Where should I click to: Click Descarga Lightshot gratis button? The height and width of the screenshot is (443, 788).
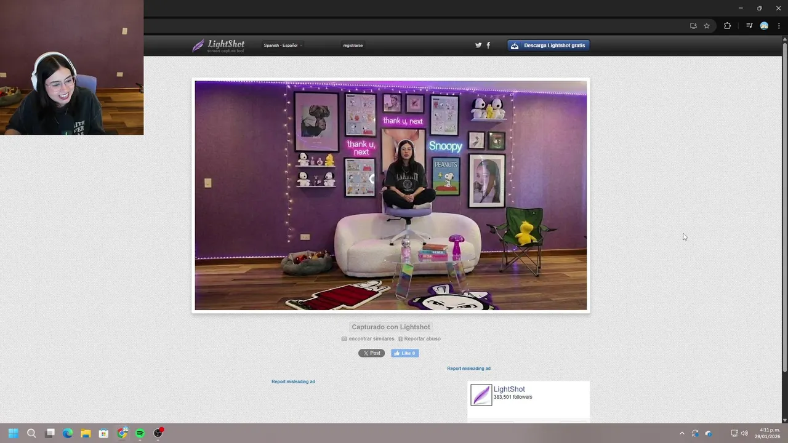(549, 46)
